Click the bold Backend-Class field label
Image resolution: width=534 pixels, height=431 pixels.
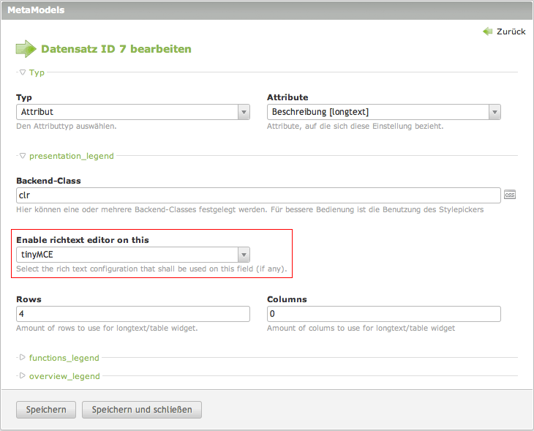pos(48,180)
